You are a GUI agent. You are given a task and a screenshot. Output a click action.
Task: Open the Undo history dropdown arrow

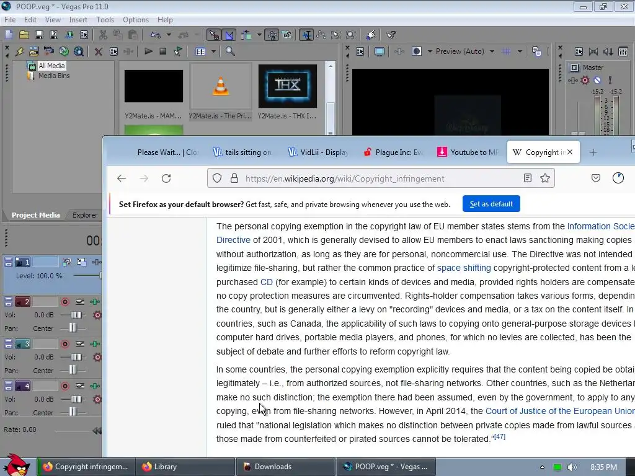point(169,35)
